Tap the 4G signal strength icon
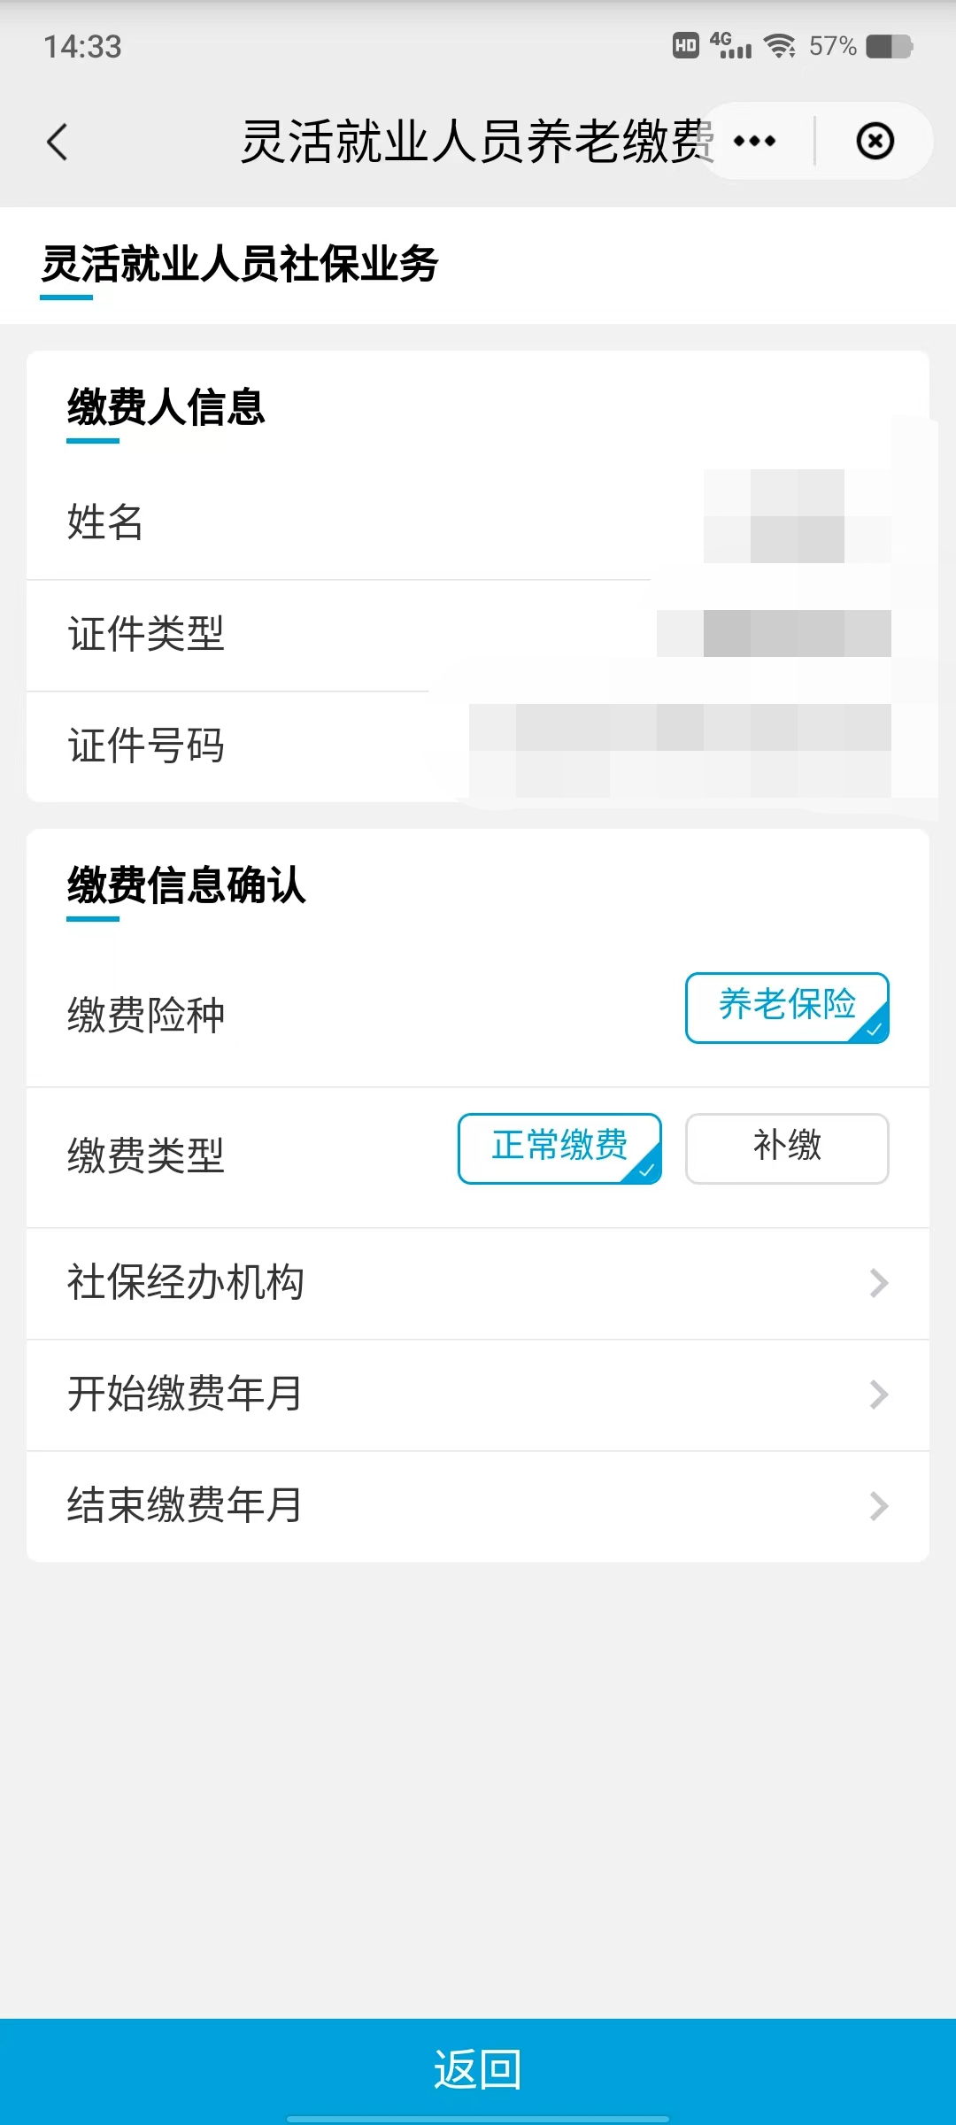 tap(730, 46)
